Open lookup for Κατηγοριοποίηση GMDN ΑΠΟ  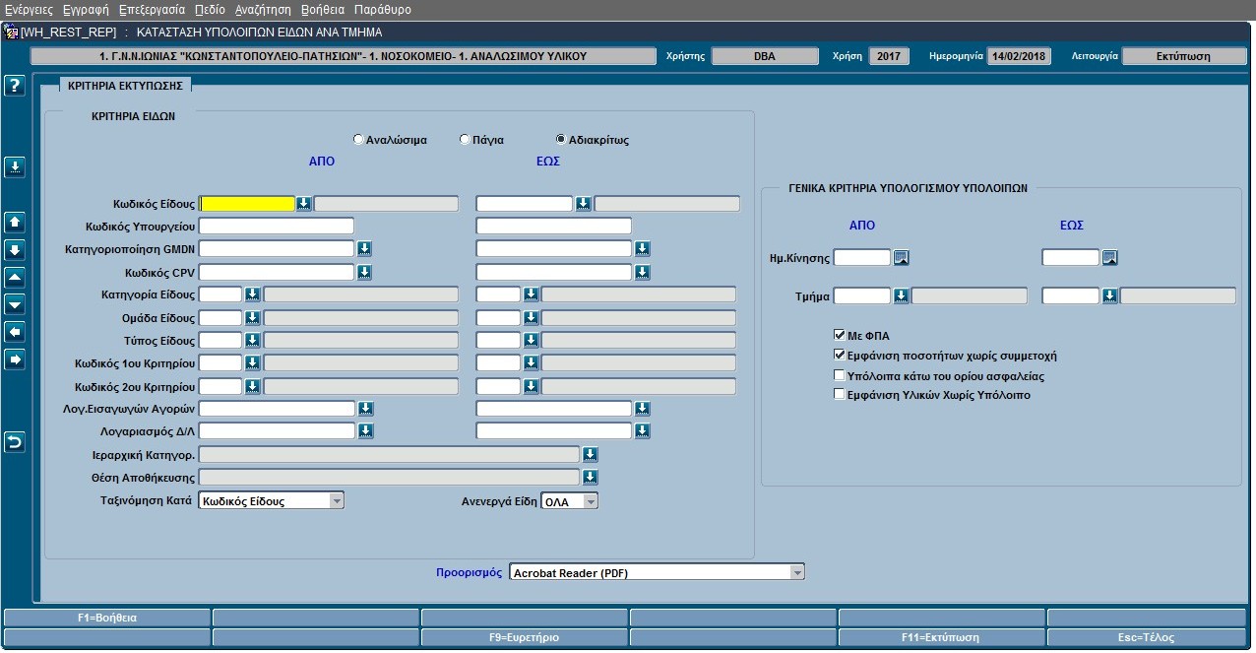pyautogui.click(x=364, y=248)
